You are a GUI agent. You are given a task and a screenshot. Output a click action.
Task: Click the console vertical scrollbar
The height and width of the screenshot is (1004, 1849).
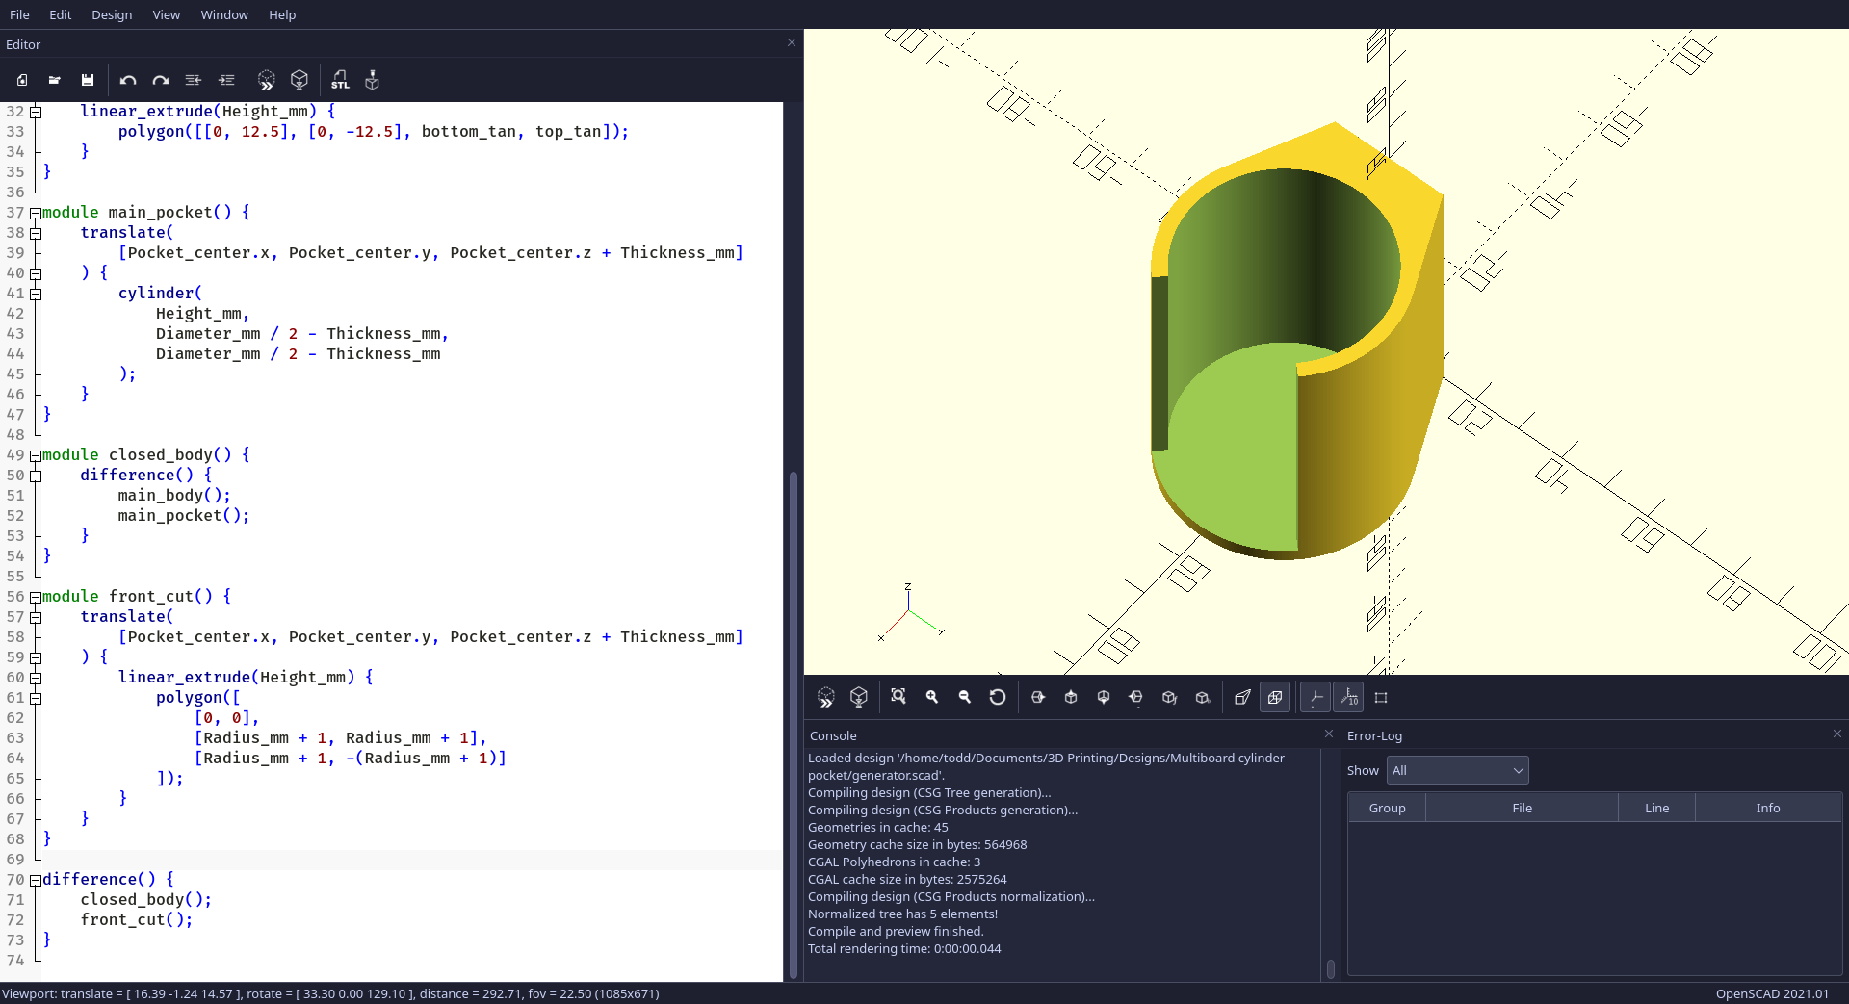coord(1331,968)
